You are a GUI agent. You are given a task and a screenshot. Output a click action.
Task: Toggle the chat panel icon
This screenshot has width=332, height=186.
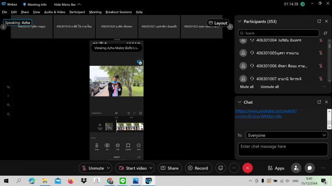click(x=310, y=168)
